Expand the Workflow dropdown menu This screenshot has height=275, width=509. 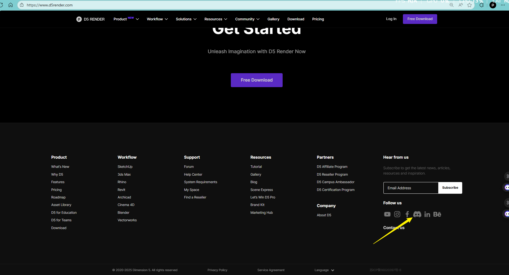click(x=157, y=19)
